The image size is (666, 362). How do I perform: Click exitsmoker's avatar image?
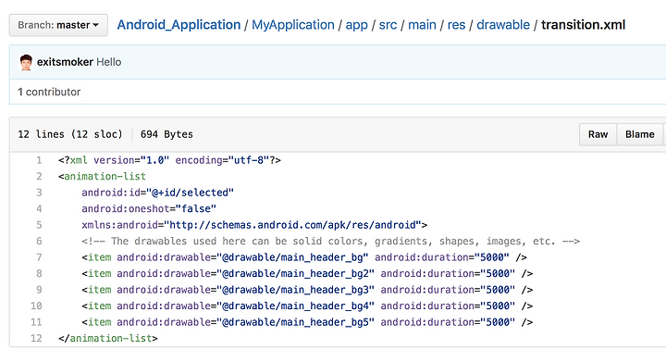click(x=26, y=62)
